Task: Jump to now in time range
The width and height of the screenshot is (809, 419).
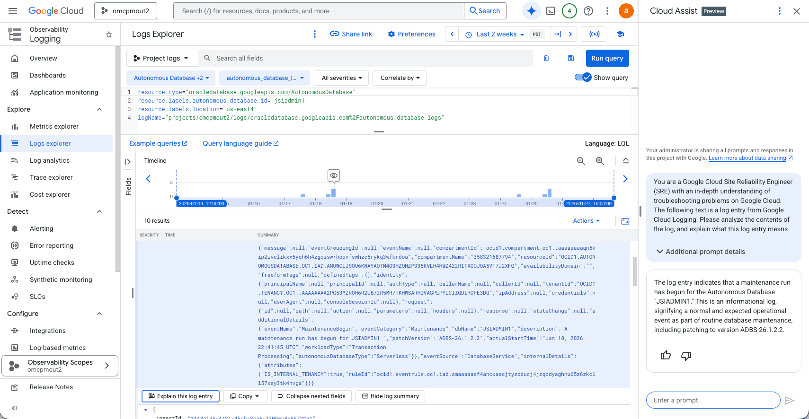Action: pos(558,34)
